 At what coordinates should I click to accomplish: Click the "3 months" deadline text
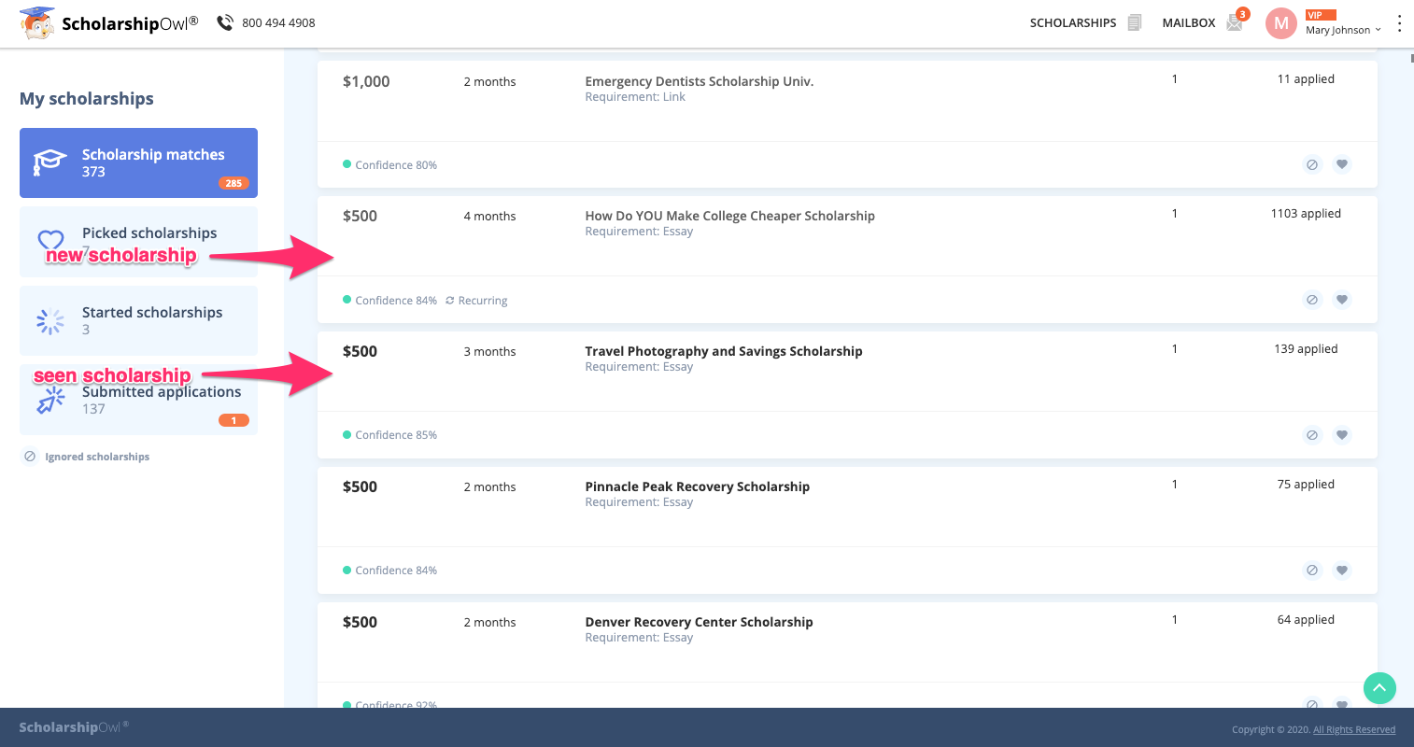(489, 352)
